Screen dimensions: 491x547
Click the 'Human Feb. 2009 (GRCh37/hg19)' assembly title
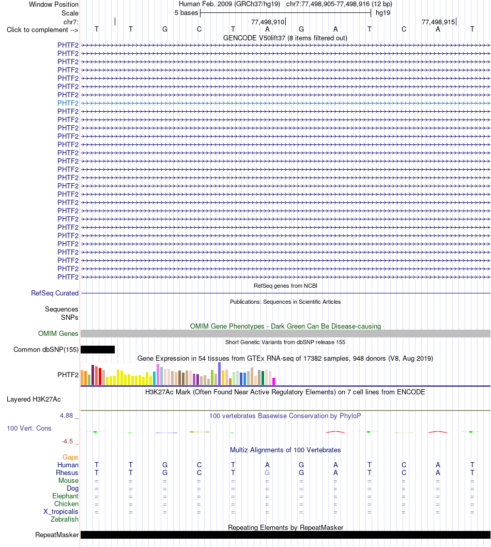point(229,4)
